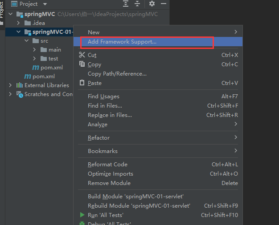279x225 pixels.
Task: Open the Refactor submenu
Action: point(158,138)
